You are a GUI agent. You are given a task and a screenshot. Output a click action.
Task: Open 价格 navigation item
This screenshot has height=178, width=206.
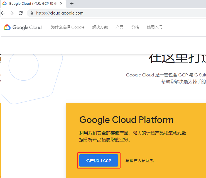[135, 27]
